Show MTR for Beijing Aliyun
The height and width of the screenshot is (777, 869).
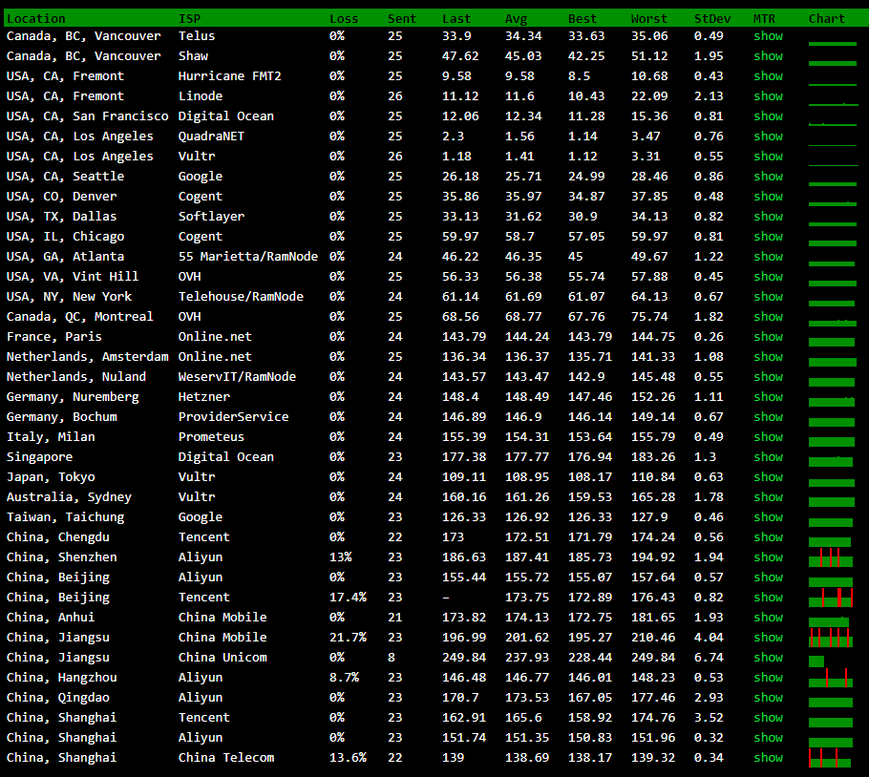coord(768,577)
